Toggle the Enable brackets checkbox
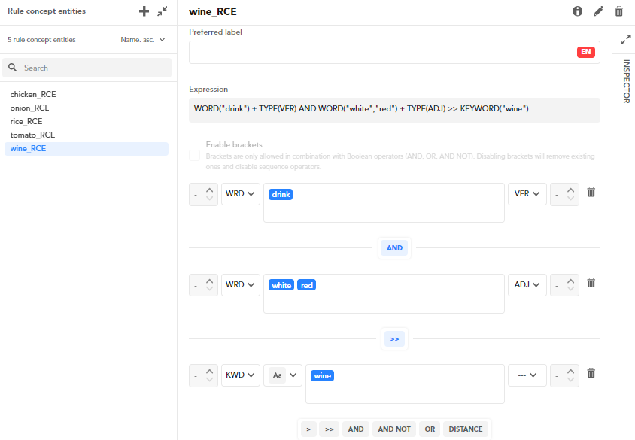Screen dimensions: 635x440 [x=195, y=155]
